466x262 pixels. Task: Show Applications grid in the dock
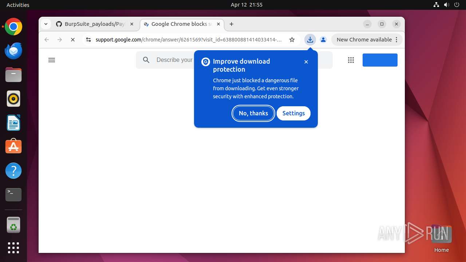pyautogui.click(x=13, y=248)
